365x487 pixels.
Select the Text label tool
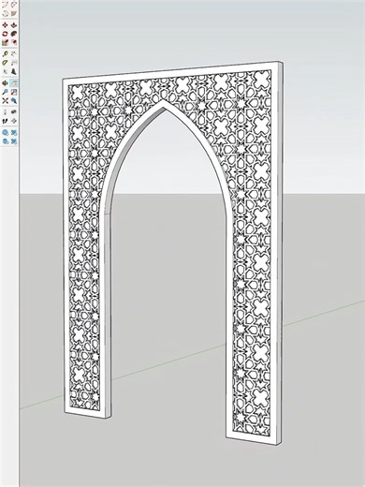coord(14,63)
